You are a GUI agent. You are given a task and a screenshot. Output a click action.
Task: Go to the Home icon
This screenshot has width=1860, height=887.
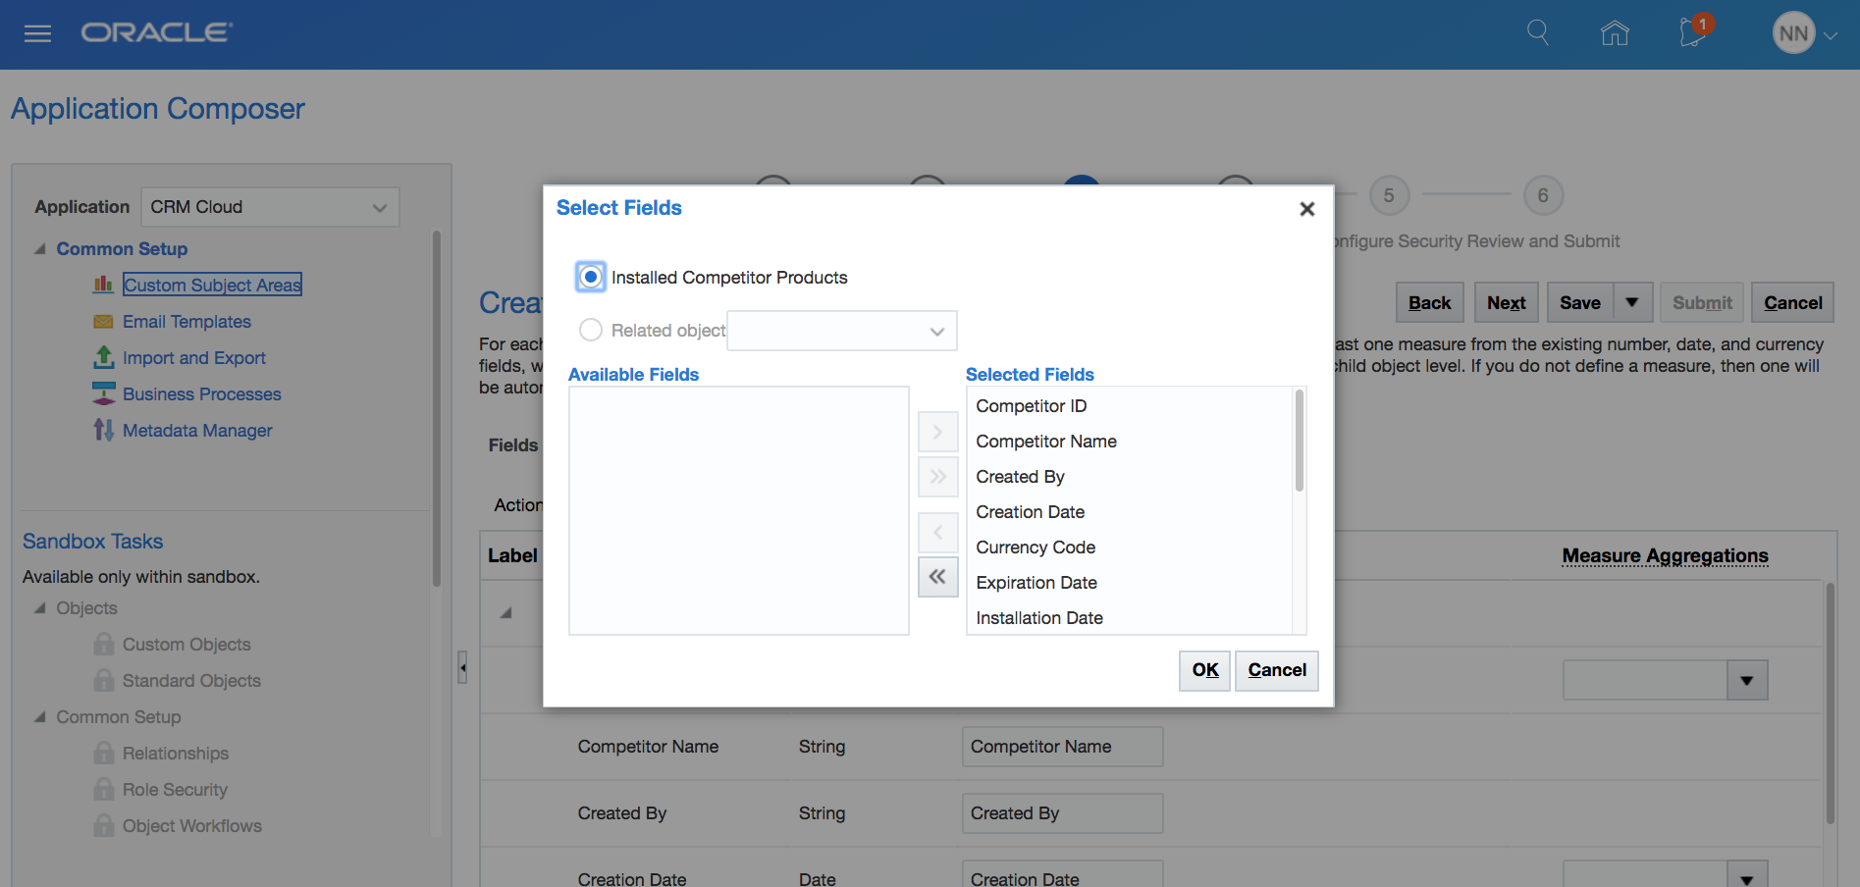1614,33
